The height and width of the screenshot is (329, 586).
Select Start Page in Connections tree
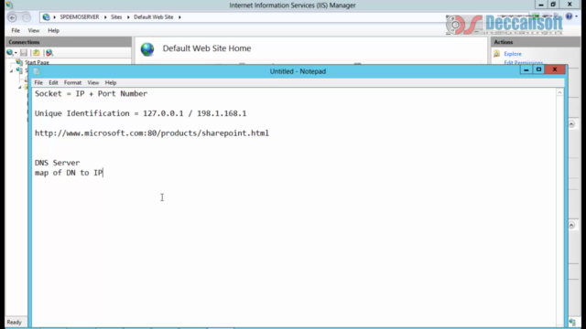(x=37, y=62)
